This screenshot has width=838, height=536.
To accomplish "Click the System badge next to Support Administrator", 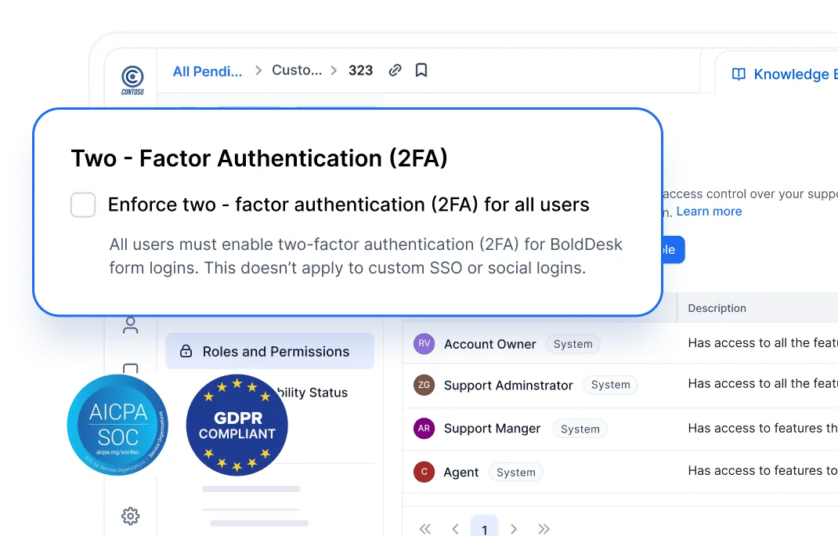I will pos(610,385).
